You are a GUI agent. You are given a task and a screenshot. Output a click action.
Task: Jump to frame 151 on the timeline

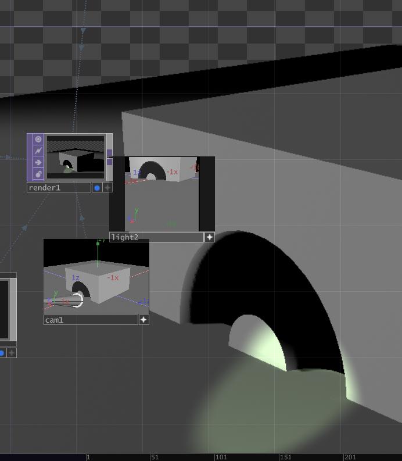click(285, 457)
